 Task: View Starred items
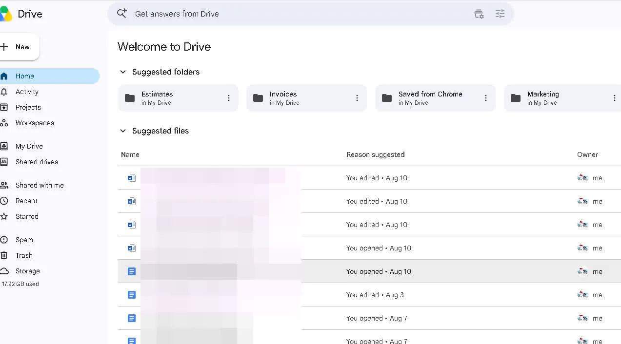click(27, 216)
